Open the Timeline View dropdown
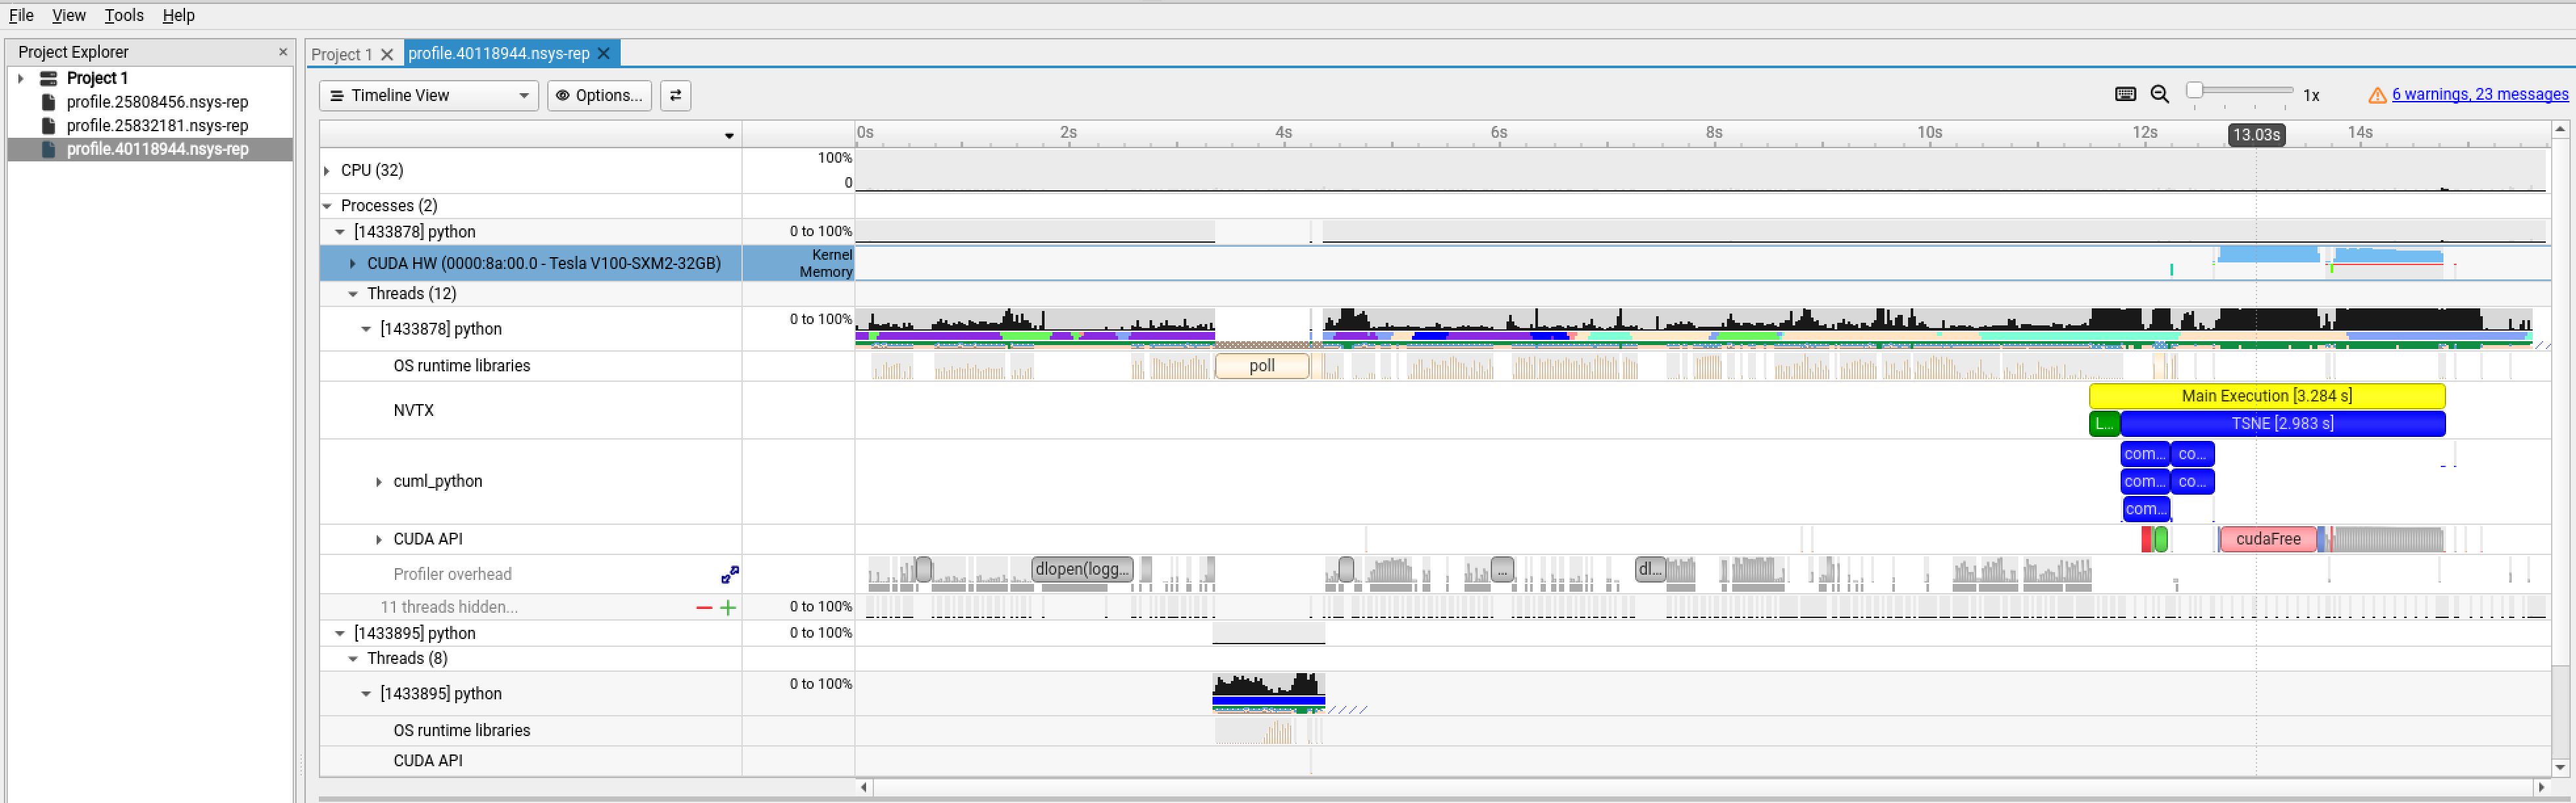The width and height of the screenshot is (2576, 803). tap(428, 95)
